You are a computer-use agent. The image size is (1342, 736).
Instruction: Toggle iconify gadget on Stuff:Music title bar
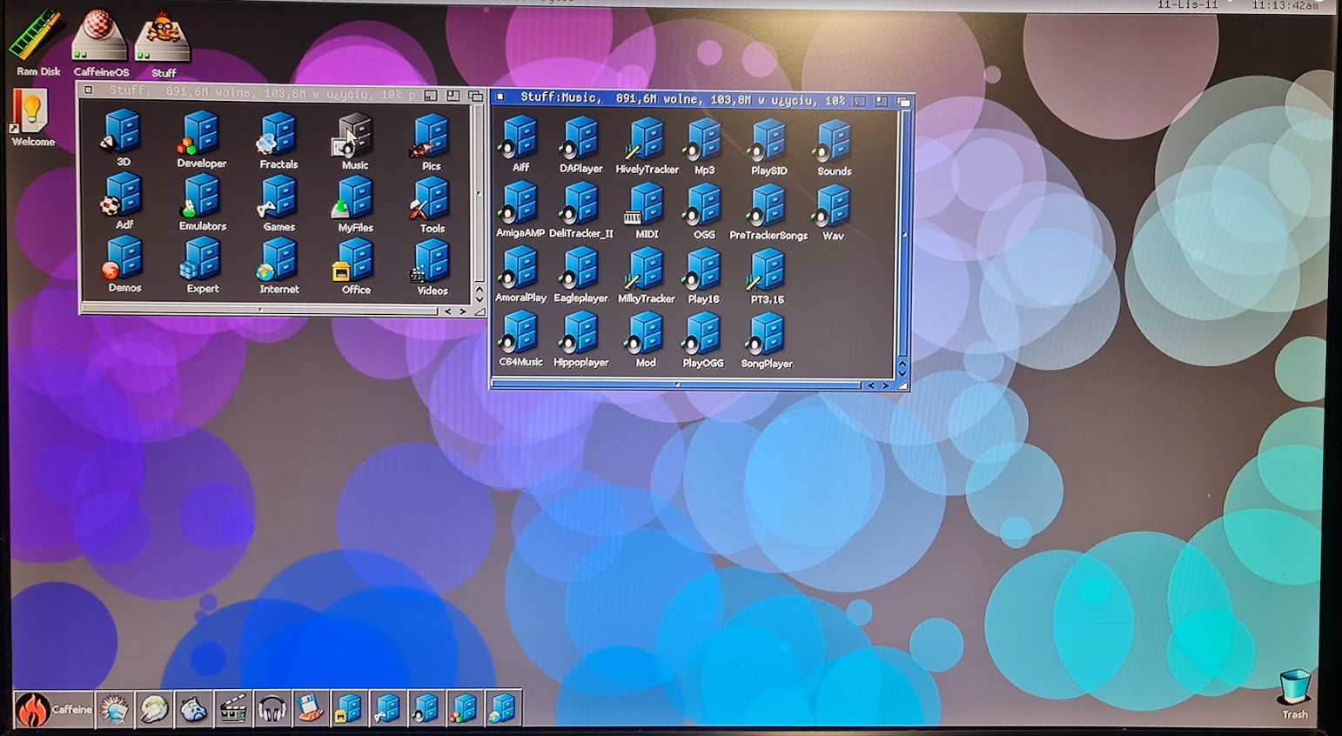click(860, 101)
